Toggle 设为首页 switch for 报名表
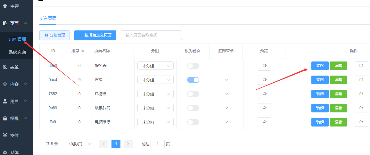The image size is (370, 155). click(x=193, y=66)
